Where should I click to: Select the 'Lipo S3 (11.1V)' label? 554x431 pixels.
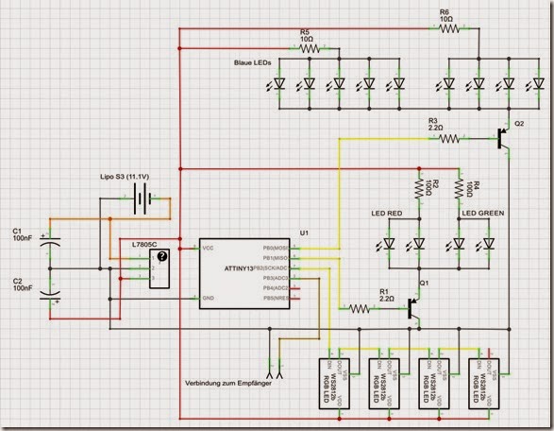click(x=125, y=177)
